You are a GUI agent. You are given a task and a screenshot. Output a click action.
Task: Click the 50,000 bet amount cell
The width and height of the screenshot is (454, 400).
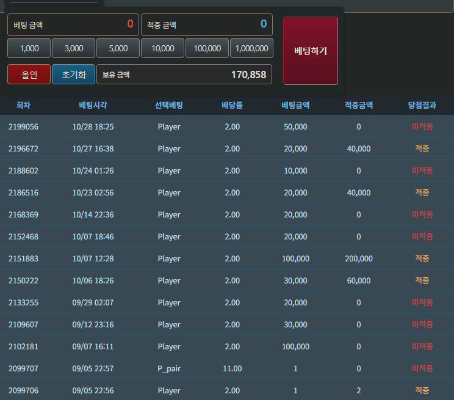[295, 126]
